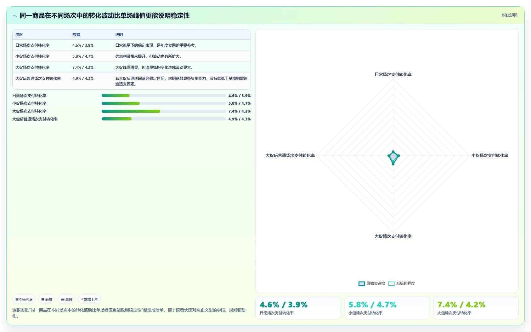The image size is (531, 332).
Task: Click the 大促后普通场次支付转化率 label in the progress list
Action: 35,119
